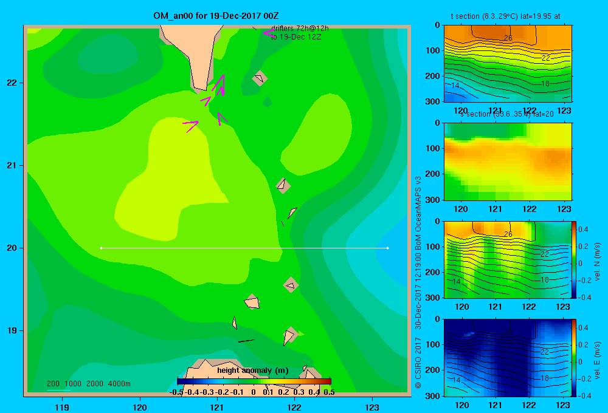Click the vel. E color bar

tap(575, 358)
